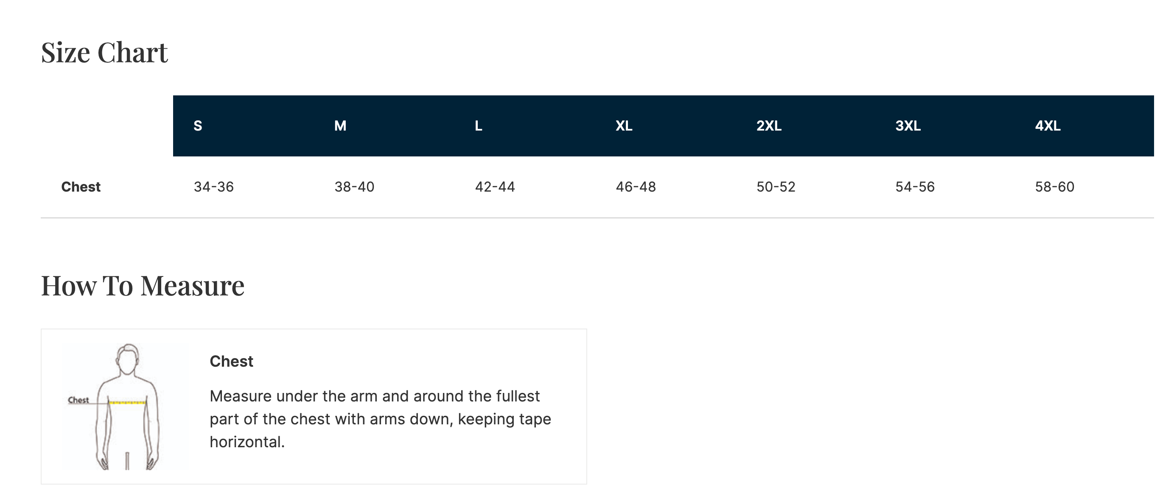Open the chest measurement body illustration

pos(125,407)
